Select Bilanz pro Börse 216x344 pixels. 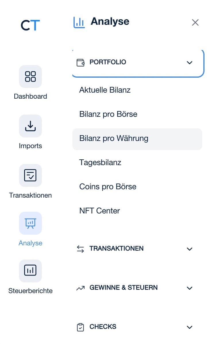tap(108, 114)
